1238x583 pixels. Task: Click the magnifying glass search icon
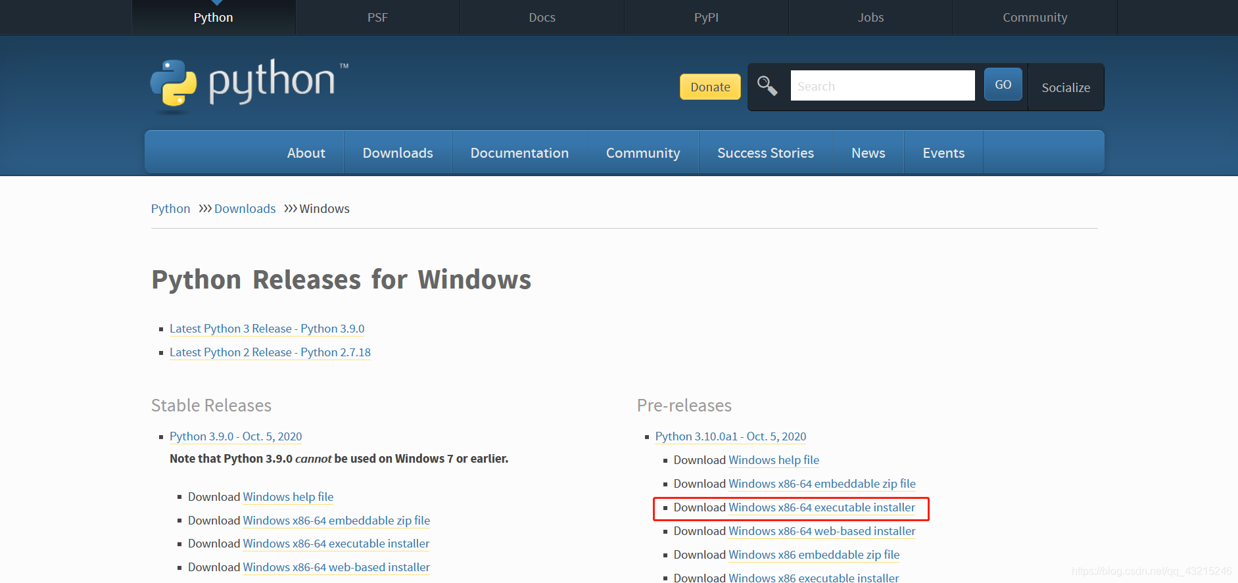tap(767, 85)
